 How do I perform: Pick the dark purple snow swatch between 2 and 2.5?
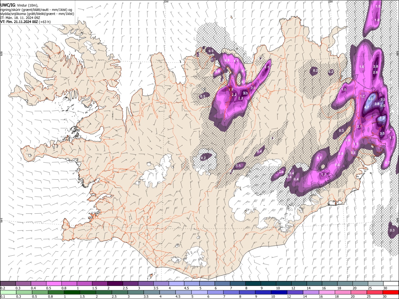coord(115,284)
